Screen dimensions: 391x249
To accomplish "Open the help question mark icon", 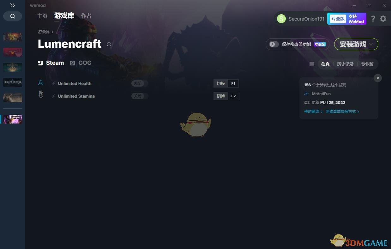I will (373, 19).
